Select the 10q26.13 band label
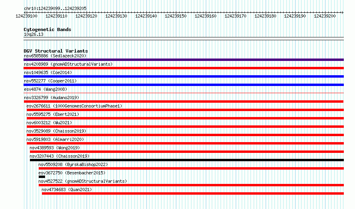355x209 pixels. click(x=34, y=34)
